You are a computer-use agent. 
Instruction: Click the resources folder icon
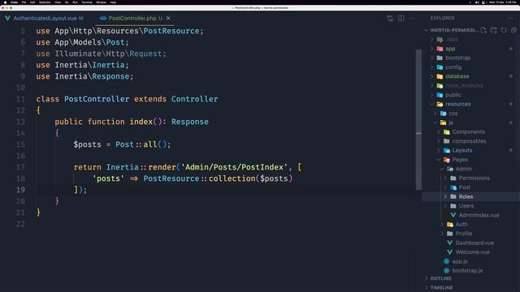pyautogui.click(x=440, y=105)
